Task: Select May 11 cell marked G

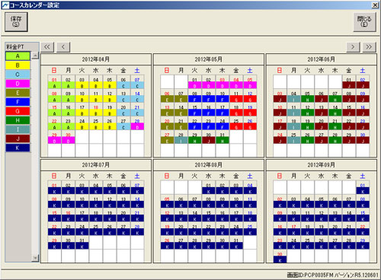Action: 236,97
